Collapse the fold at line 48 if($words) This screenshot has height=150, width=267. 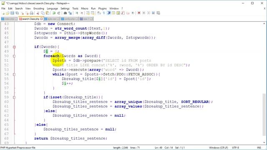(14, 47)
